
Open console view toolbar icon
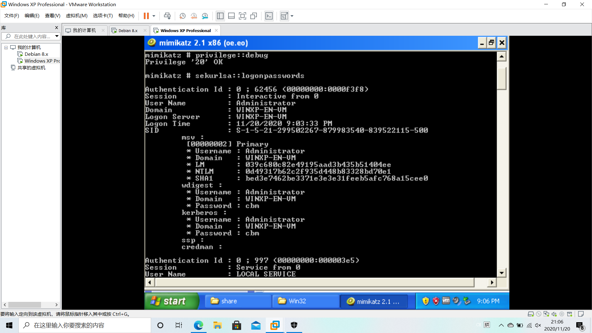[269, 16]
